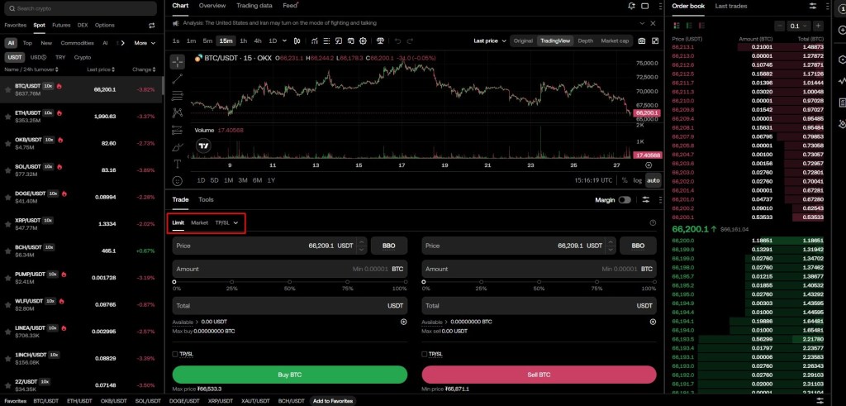
Task: Show buy-only order book view
Action: [688, 26]
